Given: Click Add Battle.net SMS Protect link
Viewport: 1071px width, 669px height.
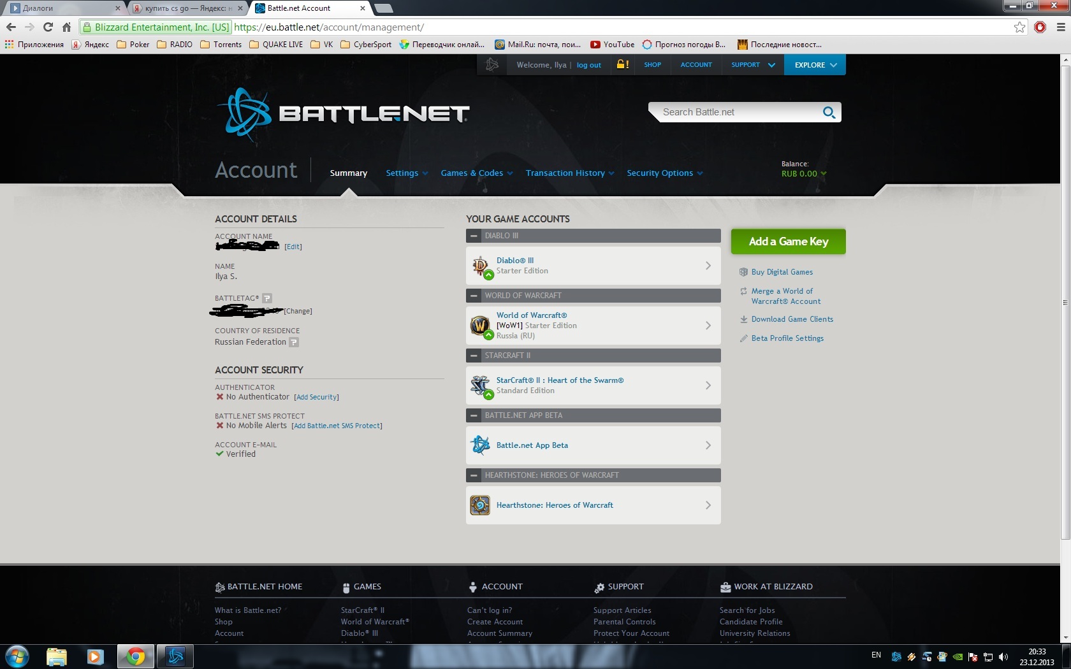Looking at the screenshot, I should pos(337,426).
